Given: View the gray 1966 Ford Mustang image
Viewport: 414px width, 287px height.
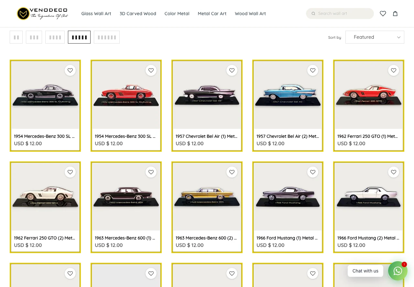Looking at the screenshot, I should (288, 197).
